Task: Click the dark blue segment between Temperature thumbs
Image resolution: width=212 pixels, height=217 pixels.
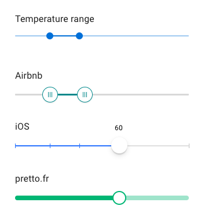Action: [64, 36]
